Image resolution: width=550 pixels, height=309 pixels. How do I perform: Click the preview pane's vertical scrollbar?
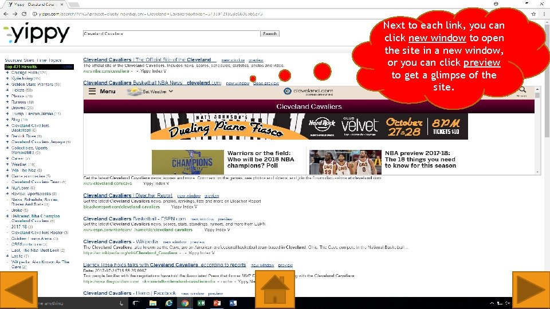[x=537, y=130]
